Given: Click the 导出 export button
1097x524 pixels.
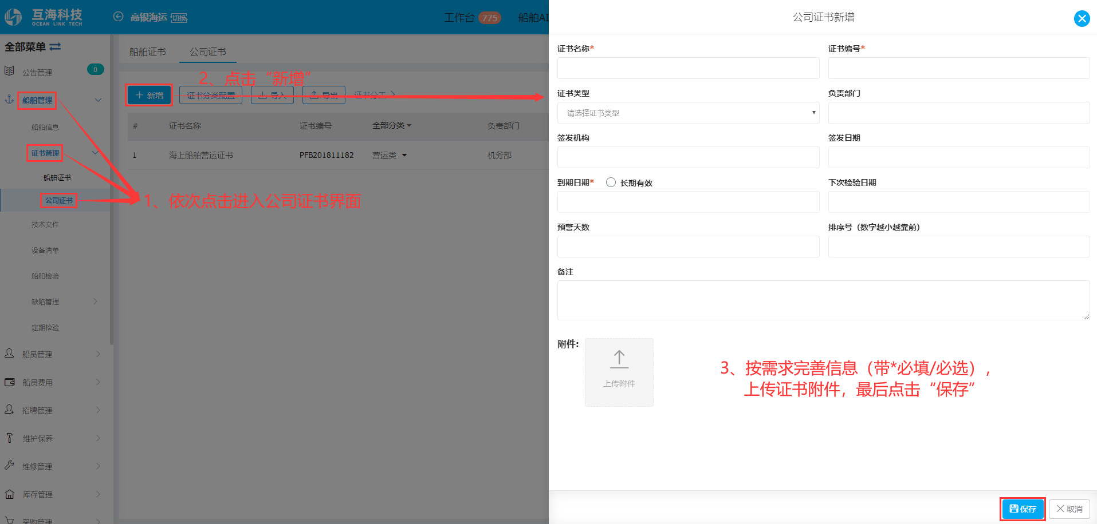Looking at the screenshot, I should tap(324, 95).
